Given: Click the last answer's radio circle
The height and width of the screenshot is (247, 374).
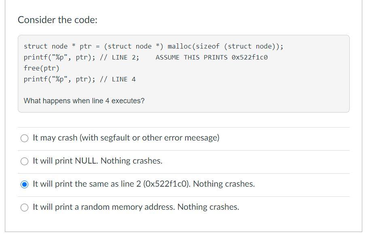Looking at the screenshot, I should tap(24, 207).
